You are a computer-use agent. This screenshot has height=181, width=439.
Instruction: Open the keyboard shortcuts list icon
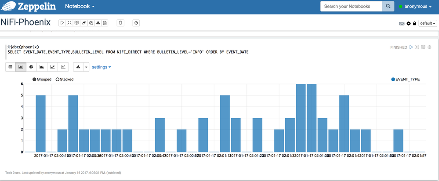(x=402, y=23)
